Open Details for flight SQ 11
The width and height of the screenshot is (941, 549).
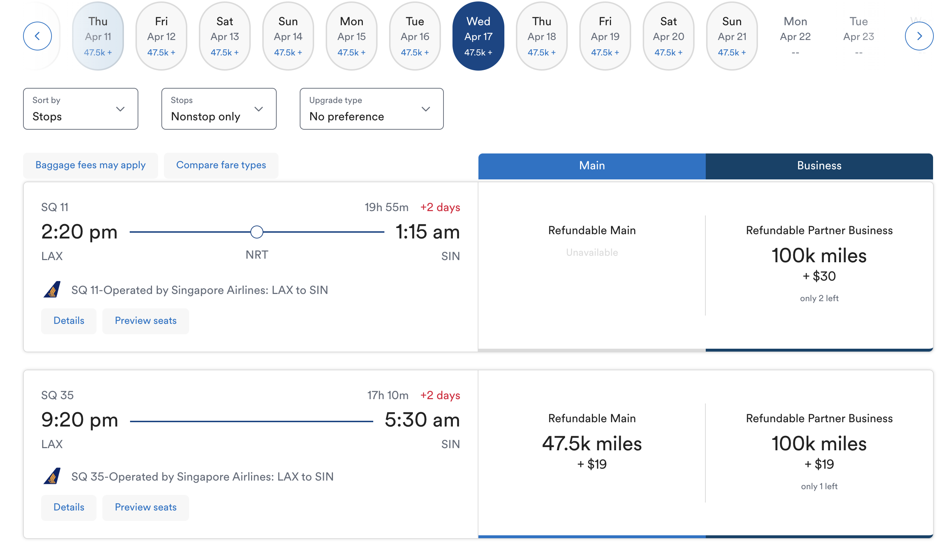[x=69, y=321]
